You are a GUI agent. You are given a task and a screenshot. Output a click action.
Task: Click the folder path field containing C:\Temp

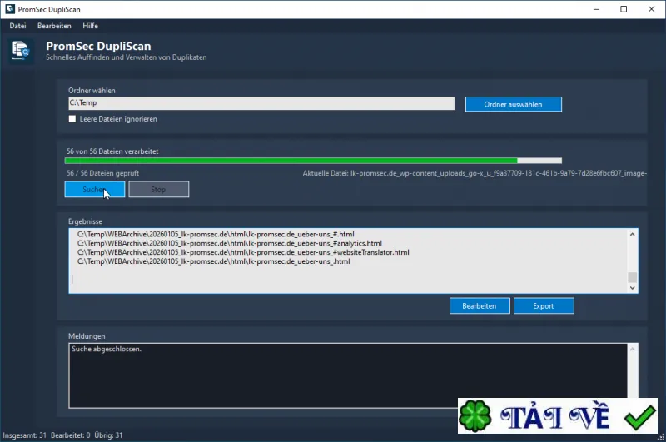click(x=261, y=103)
